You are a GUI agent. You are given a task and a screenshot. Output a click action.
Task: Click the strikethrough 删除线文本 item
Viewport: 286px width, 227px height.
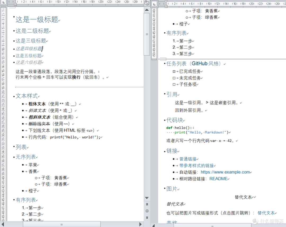click(x=39, y=124)
